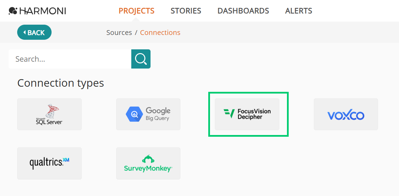
Task: Click the Sources breadcrumb link
Action: (x=119, y=33)
